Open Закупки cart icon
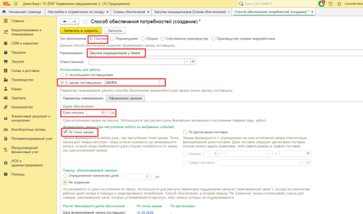 pos(6,62)
